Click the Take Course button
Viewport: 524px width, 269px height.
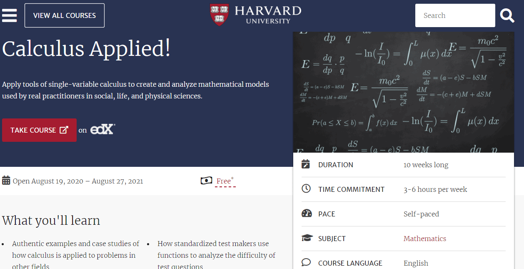click(39, 130)
